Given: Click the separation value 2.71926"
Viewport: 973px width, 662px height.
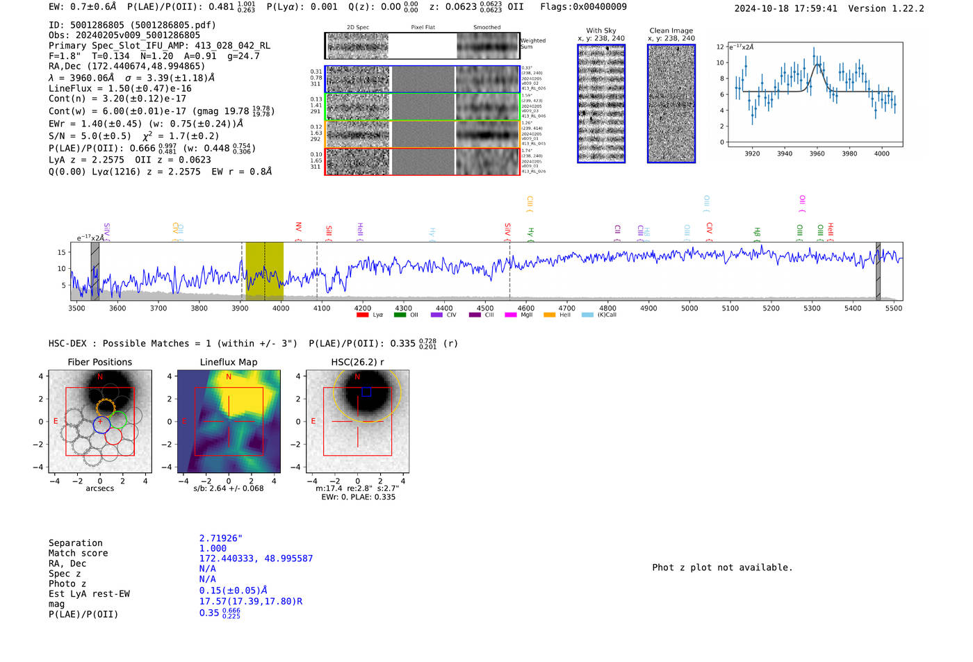Looking at the screenshot, I should (x=221, y=538).
